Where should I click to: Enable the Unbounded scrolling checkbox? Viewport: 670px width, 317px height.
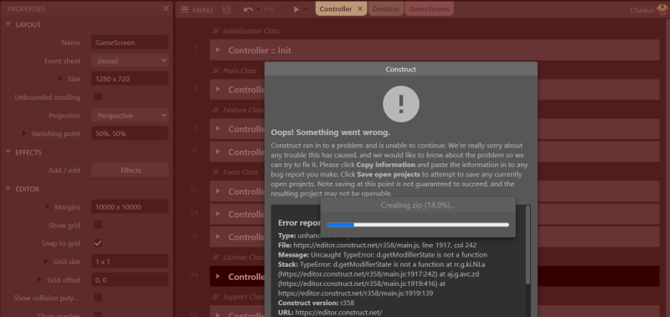(98, 96)
